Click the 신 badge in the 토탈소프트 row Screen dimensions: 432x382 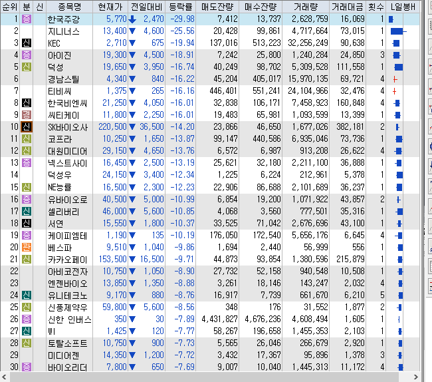(27, 343)
